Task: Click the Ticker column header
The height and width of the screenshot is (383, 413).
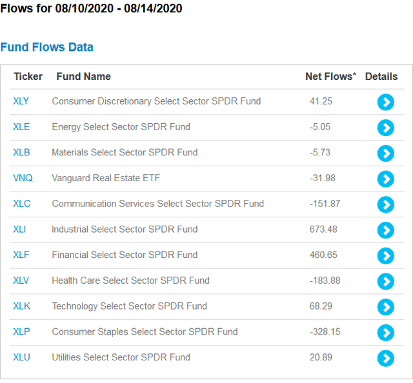Action: click(x=28, y=76)
